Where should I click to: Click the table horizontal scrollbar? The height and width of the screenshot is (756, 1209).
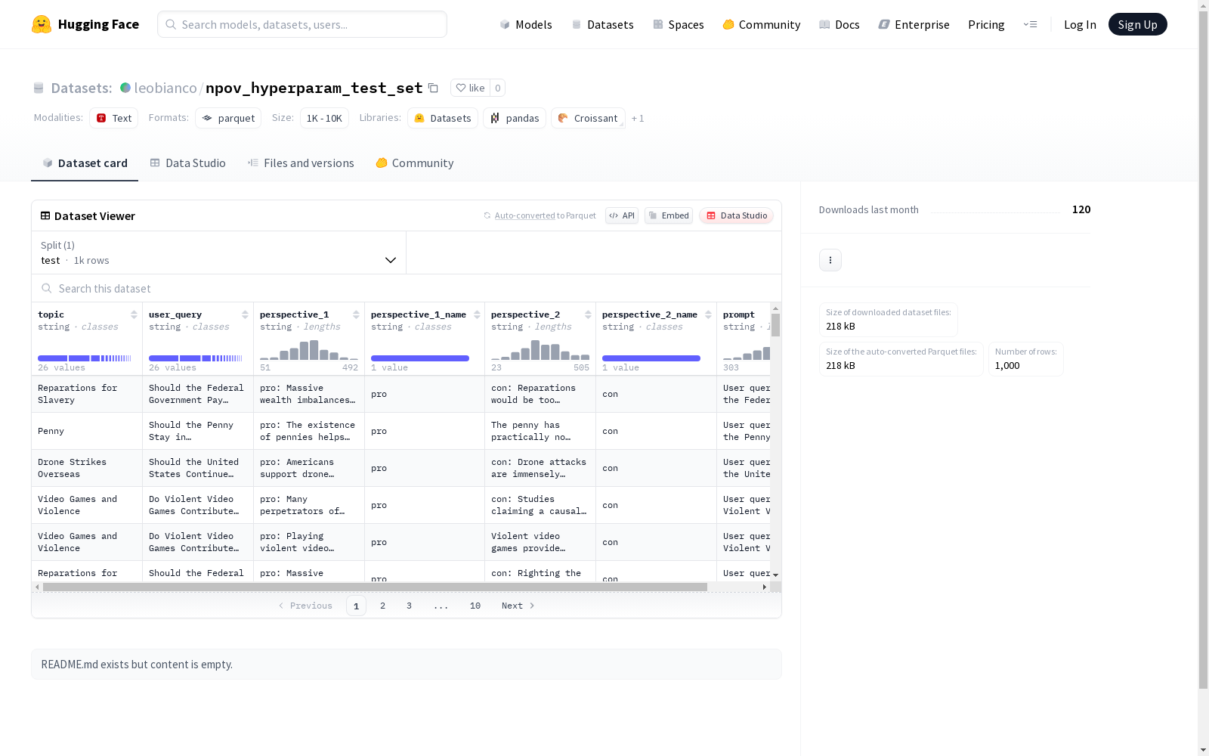375,587
